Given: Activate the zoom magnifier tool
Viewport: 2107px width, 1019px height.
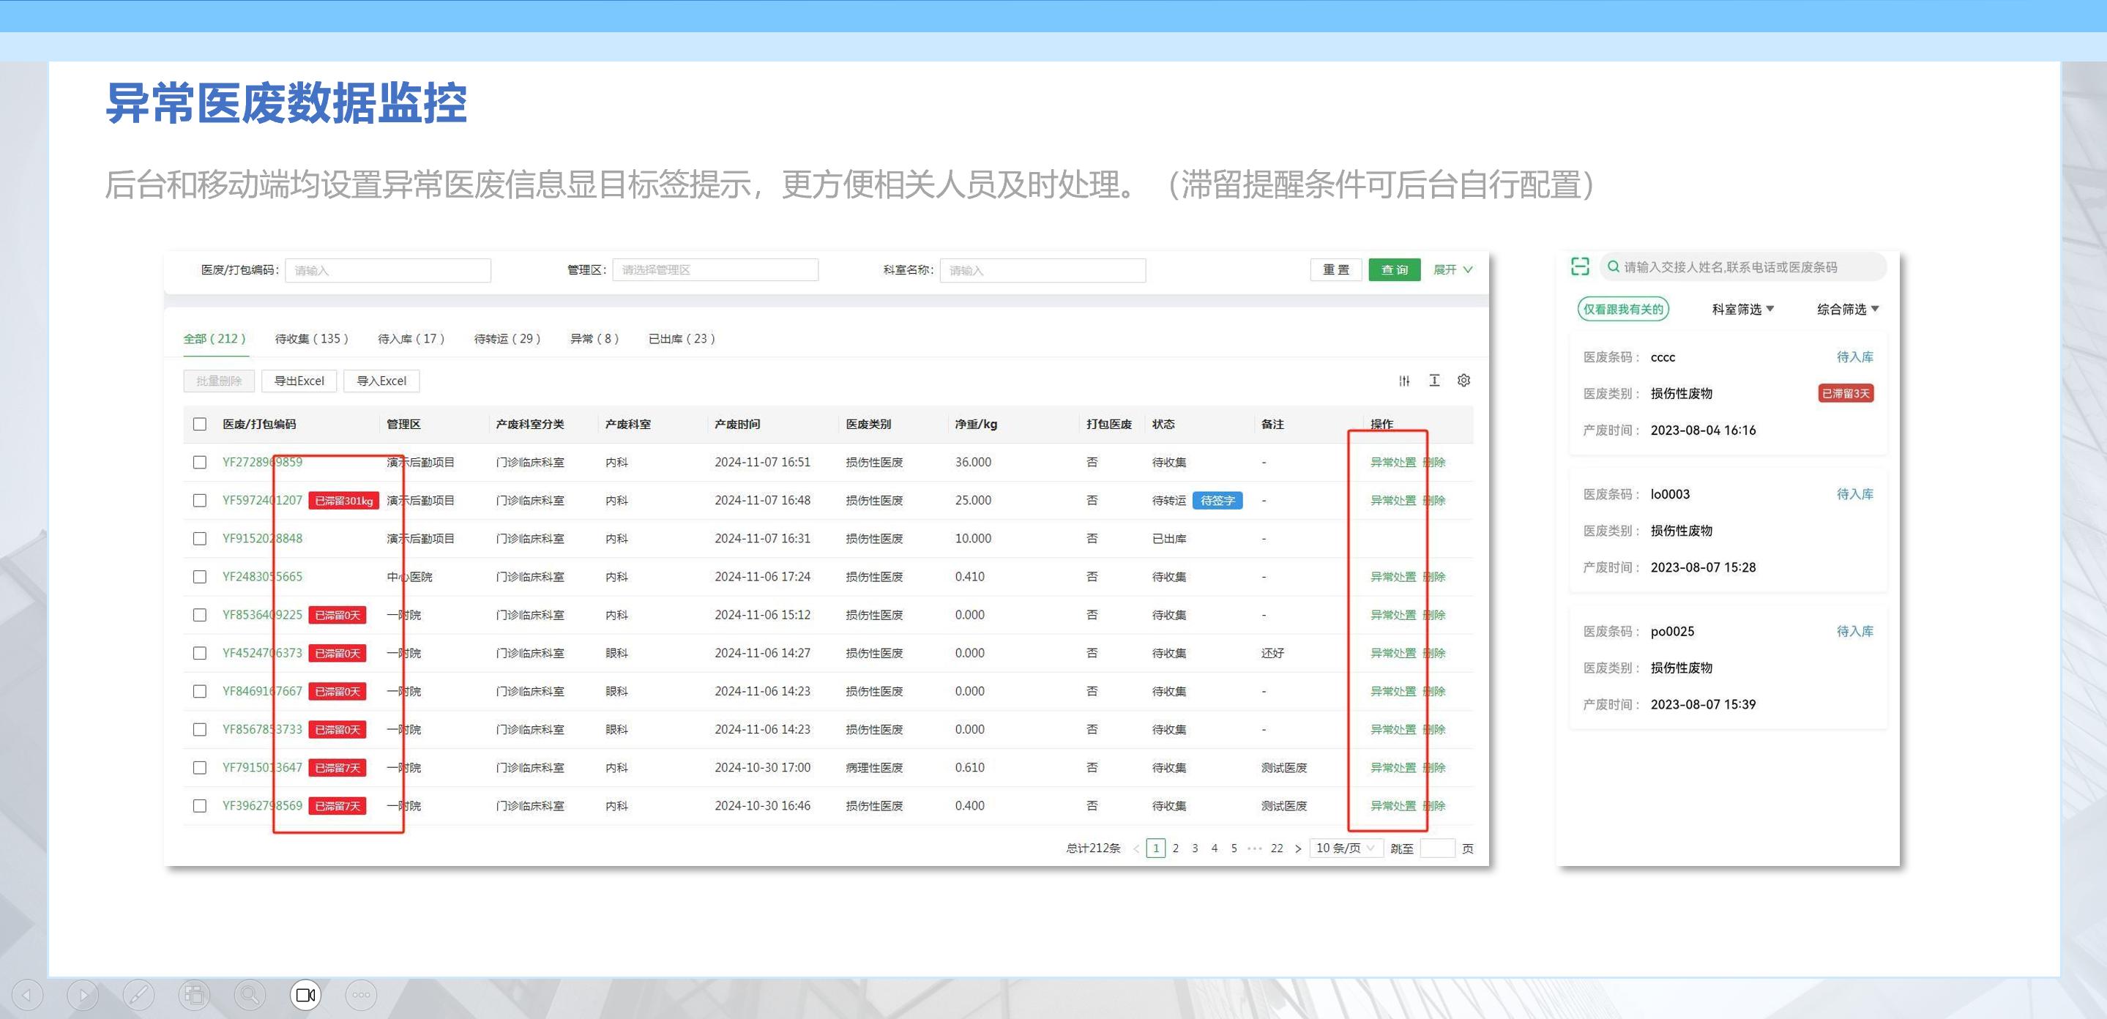Looking at the screenshot, I should click(250, 994).
